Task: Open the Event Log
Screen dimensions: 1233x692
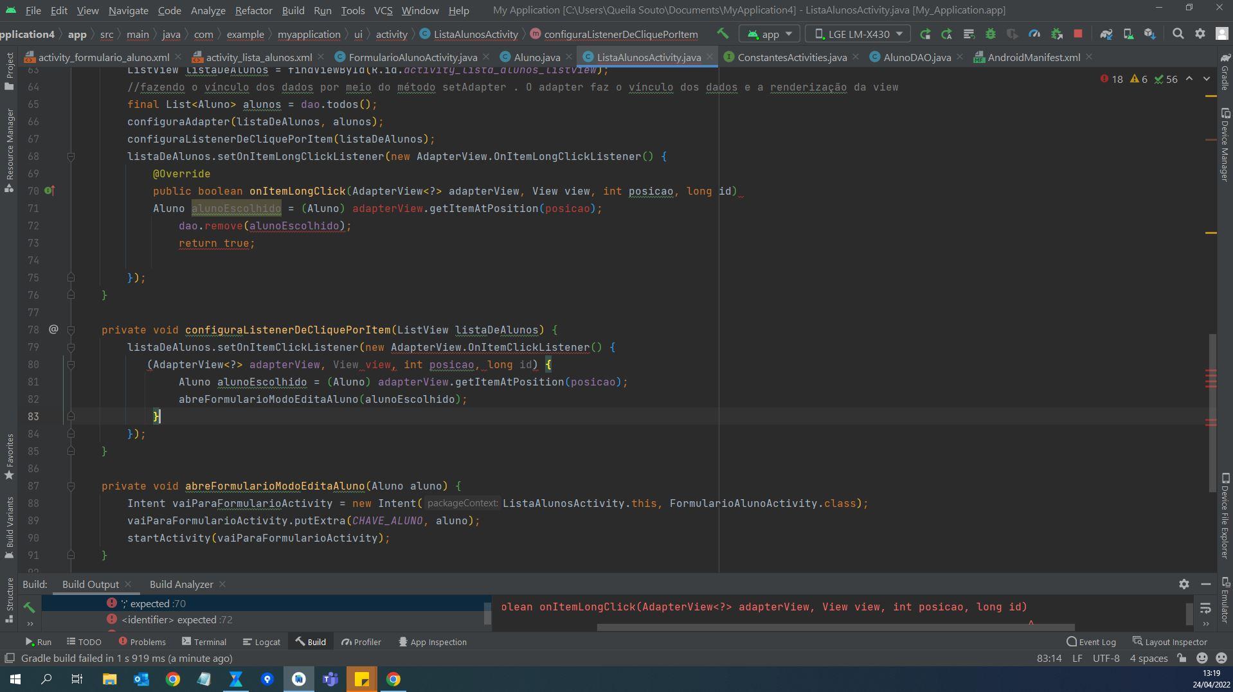Action: tap(1091, 642)
